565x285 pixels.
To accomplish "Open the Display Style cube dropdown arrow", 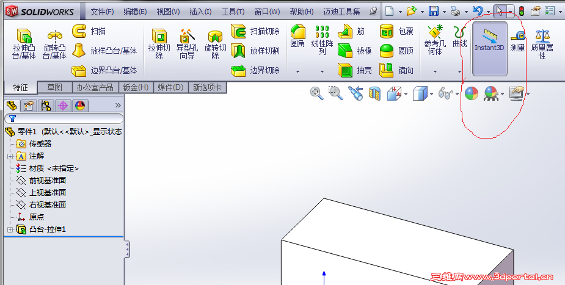I will pos(432,94).
